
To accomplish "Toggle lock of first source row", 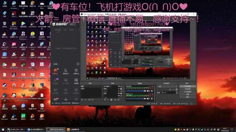I will click(121, 86).
